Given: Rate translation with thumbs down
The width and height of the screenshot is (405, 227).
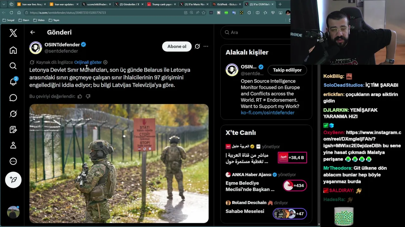Looking at the screenshot, I should pyautogui.click(x=88, y=96).
